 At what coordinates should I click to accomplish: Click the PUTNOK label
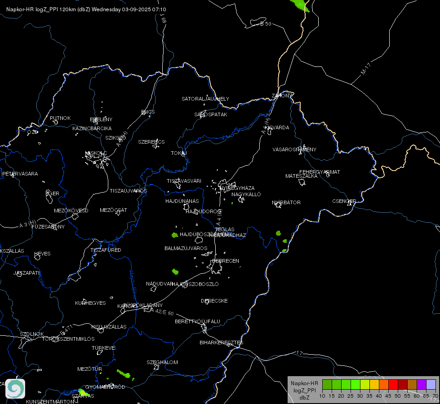tap(60, 118)
